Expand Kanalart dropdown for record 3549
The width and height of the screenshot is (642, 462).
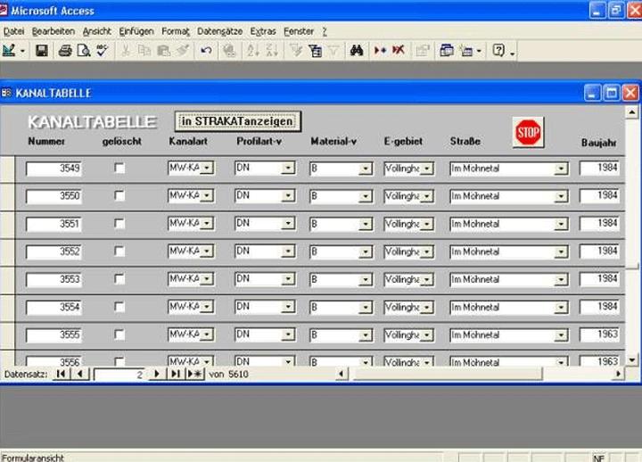click(x=207, y=169)
